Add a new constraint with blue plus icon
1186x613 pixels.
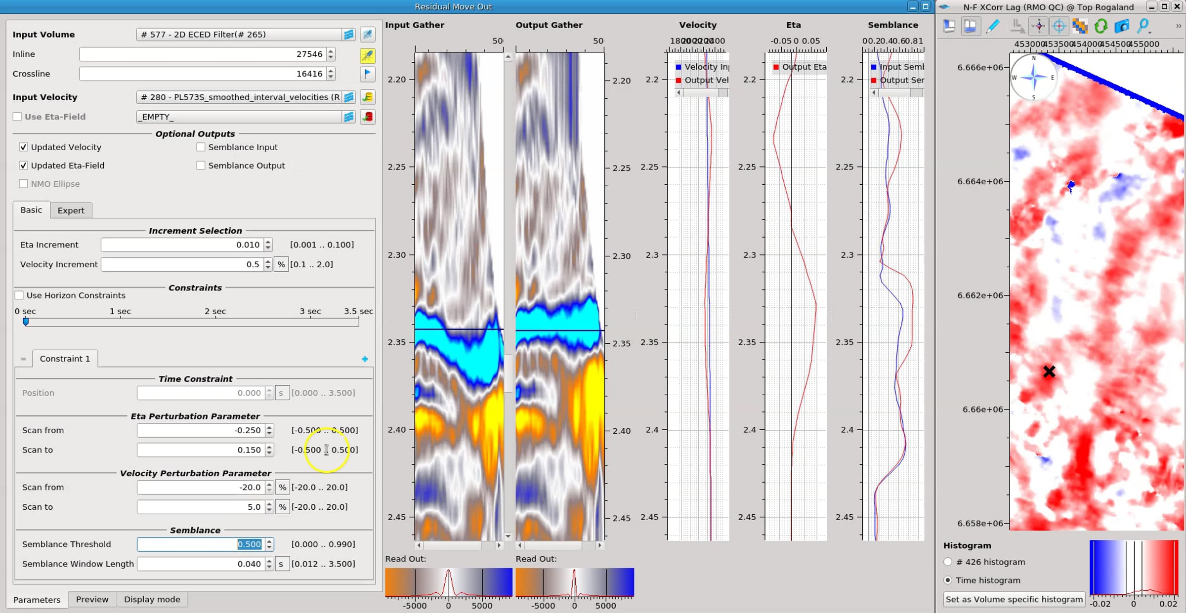[365, 359]
